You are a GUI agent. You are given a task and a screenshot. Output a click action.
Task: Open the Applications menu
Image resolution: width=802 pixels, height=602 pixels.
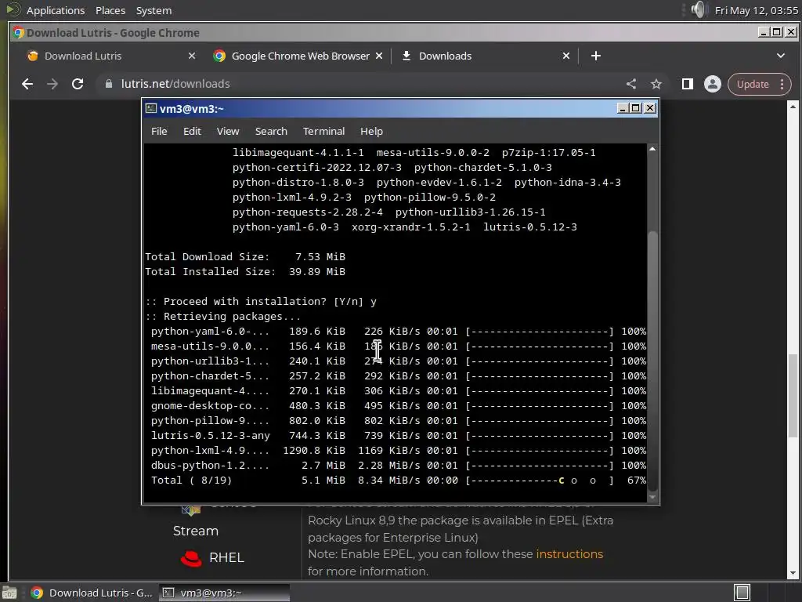coord(56,10)
